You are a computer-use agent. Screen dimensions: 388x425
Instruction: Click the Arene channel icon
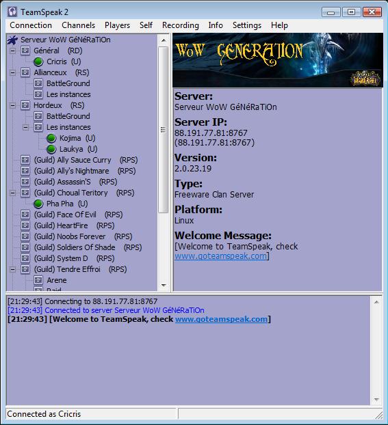click(x=38, y=280)
